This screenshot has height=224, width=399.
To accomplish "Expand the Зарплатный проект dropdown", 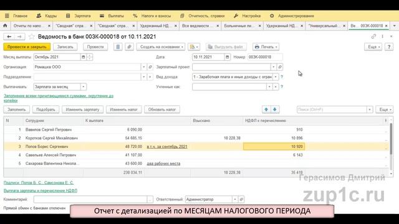I will point(274,67).
